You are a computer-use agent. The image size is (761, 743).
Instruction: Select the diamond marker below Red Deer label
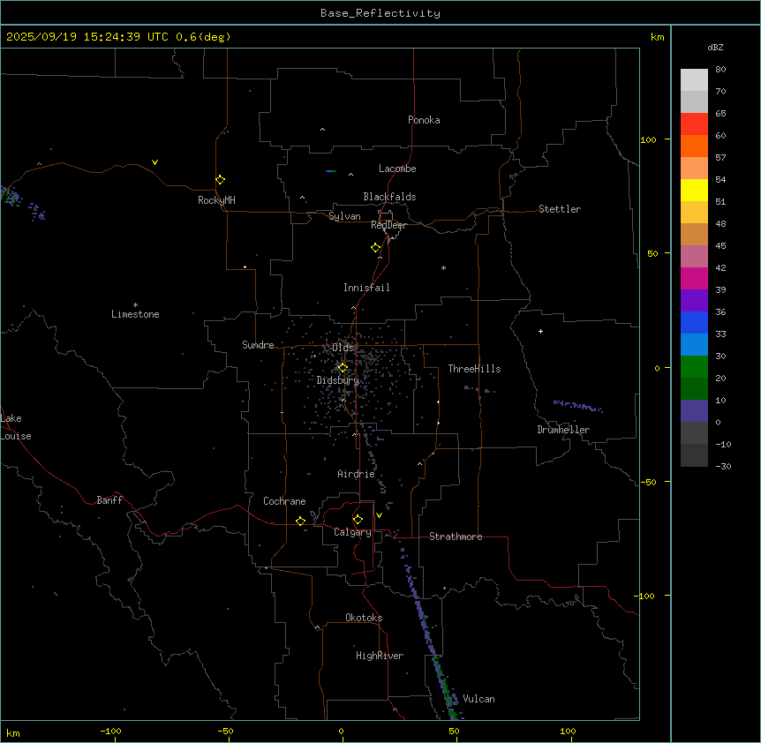(376, 247)
